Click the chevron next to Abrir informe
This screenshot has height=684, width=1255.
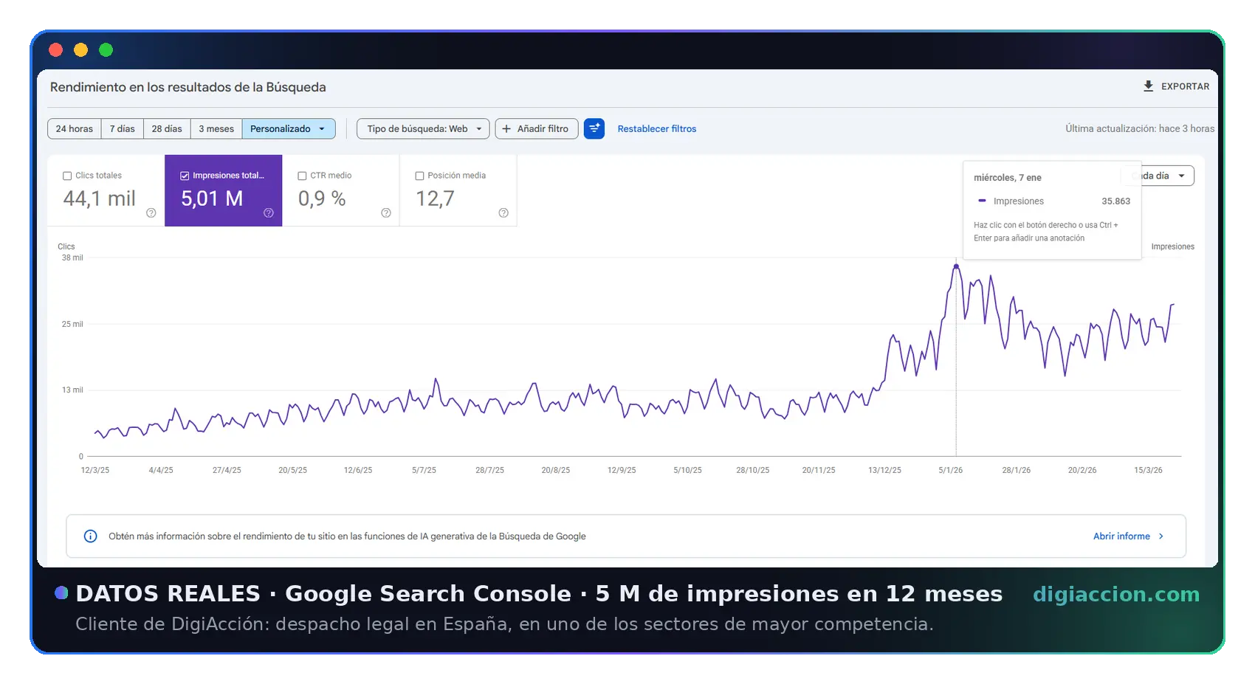(x=1161, y=536)
